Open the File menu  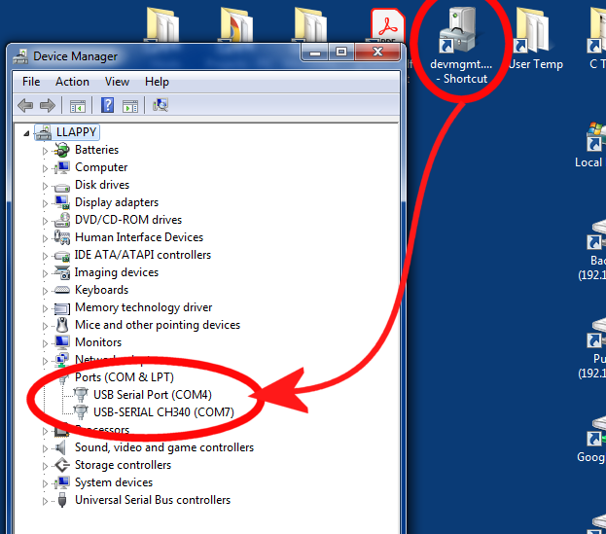[31, 82]
